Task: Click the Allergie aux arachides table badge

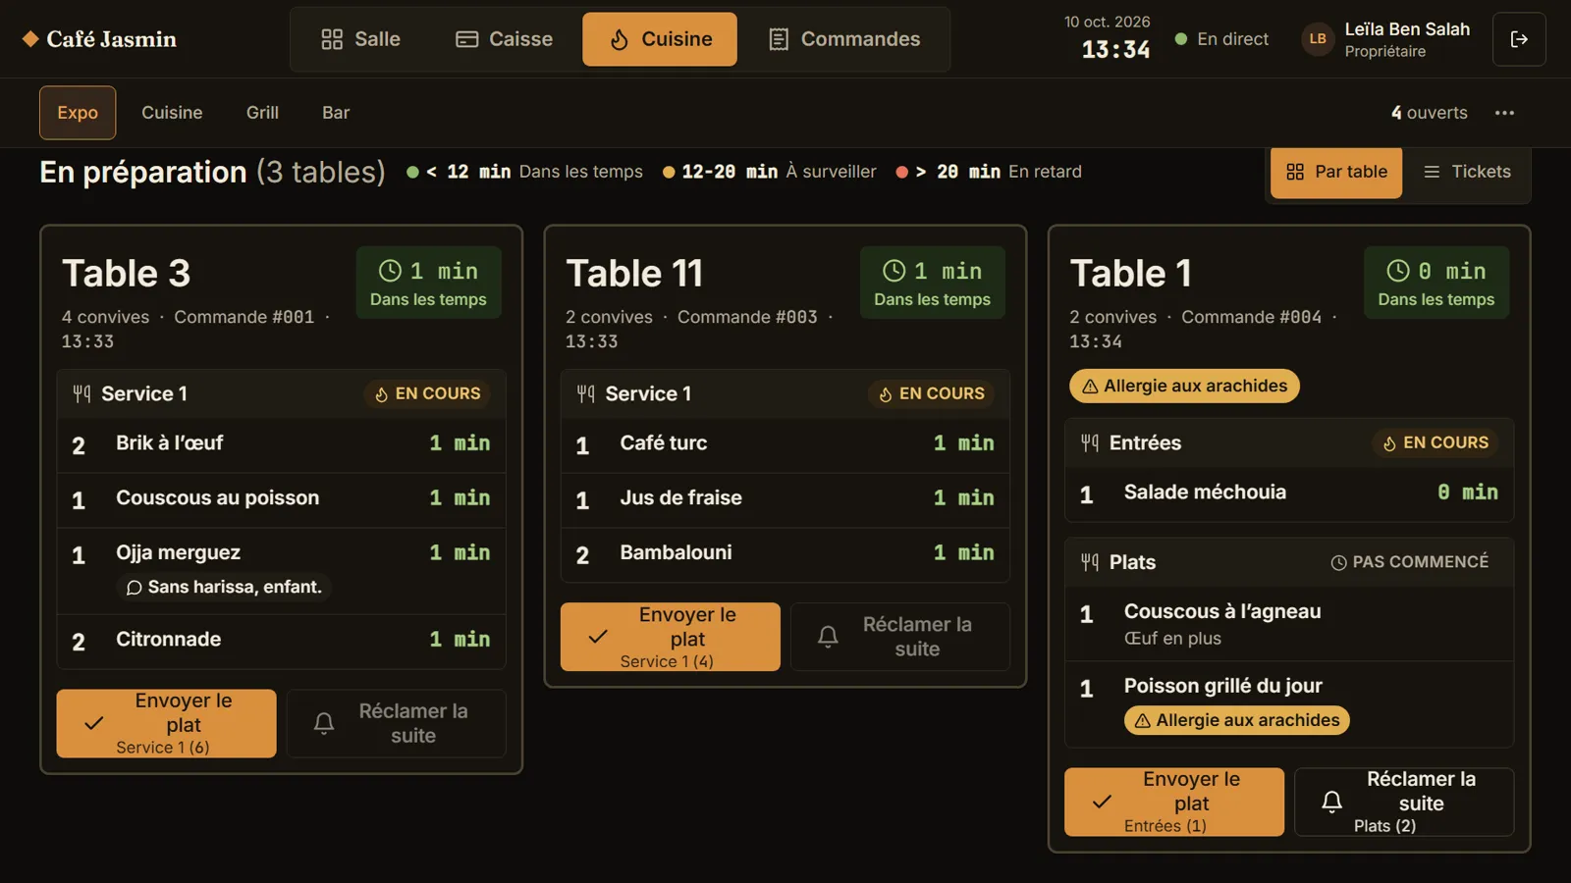Action: [1184, 387]
